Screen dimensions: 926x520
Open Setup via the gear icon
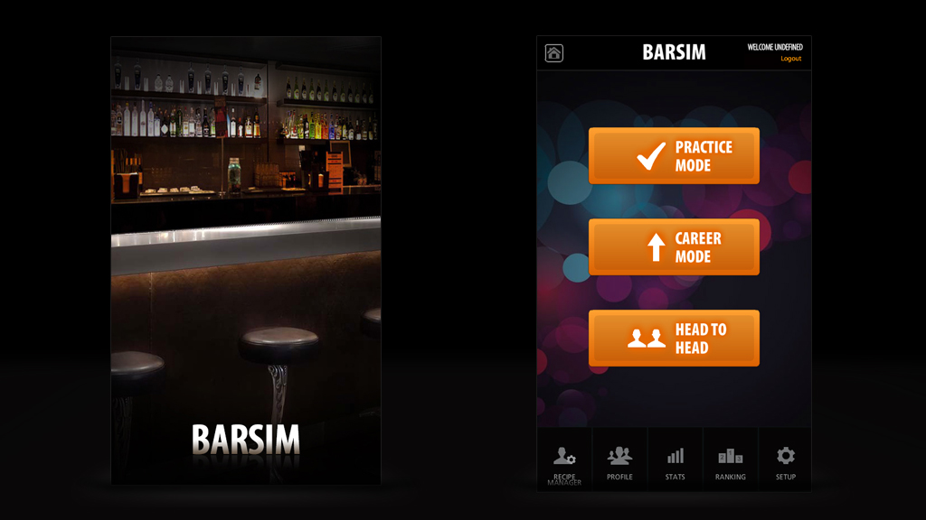785,453
